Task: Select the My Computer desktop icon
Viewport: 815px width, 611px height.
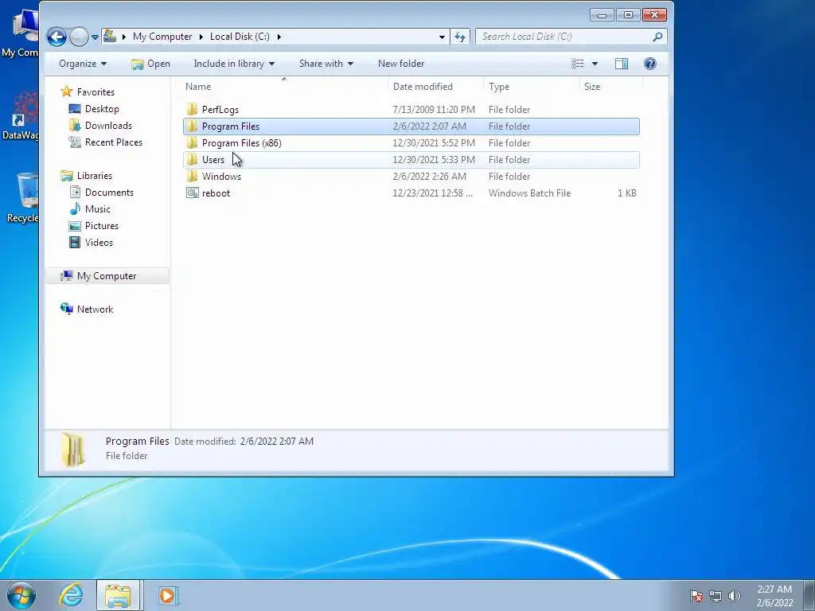Action: click(21, 33)
